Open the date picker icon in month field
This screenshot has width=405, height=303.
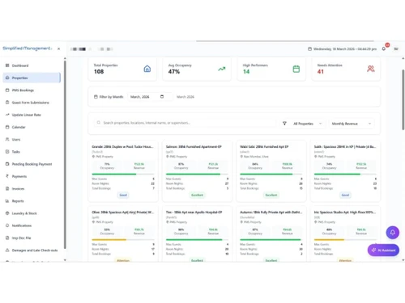tap(162, 97)
